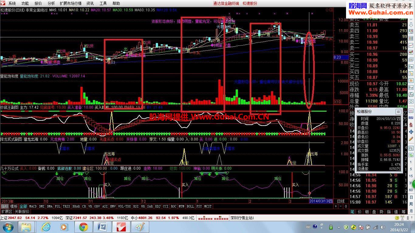Open the F10 company info icon
415x233 pixels.
(410, 66)
